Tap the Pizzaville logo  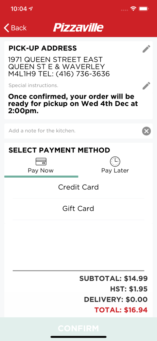tap(78, 28)
